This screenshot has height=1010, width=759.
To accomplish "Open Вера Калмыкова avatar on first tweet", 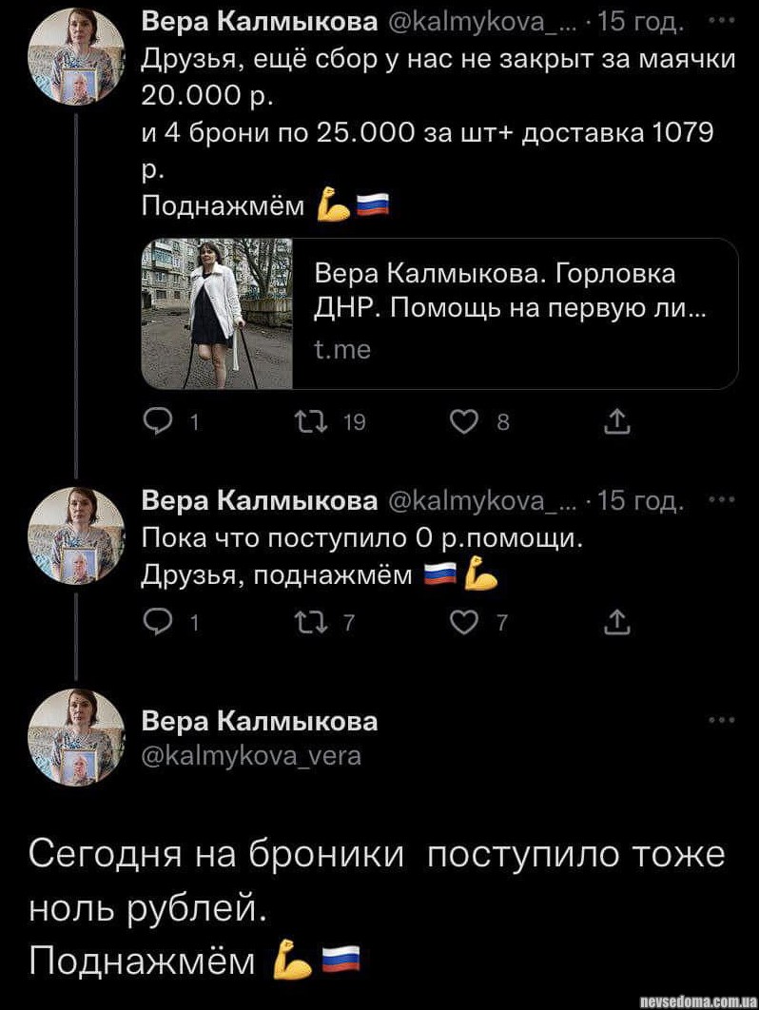I will tap(78, 59).
